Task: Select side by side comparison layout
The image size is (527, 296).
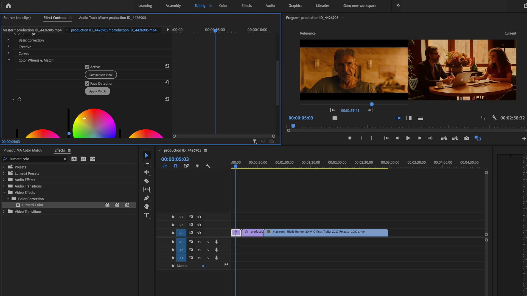Action: pyautogui.click(x=397, y=118)
